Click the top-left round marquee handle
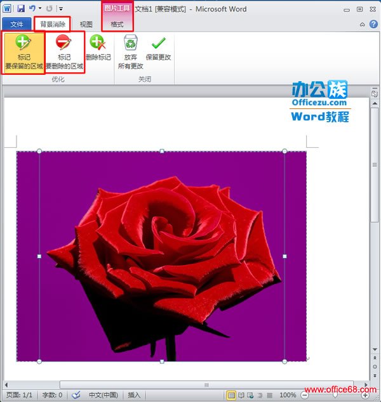This screenshot has height=402, width=381. 39,152
